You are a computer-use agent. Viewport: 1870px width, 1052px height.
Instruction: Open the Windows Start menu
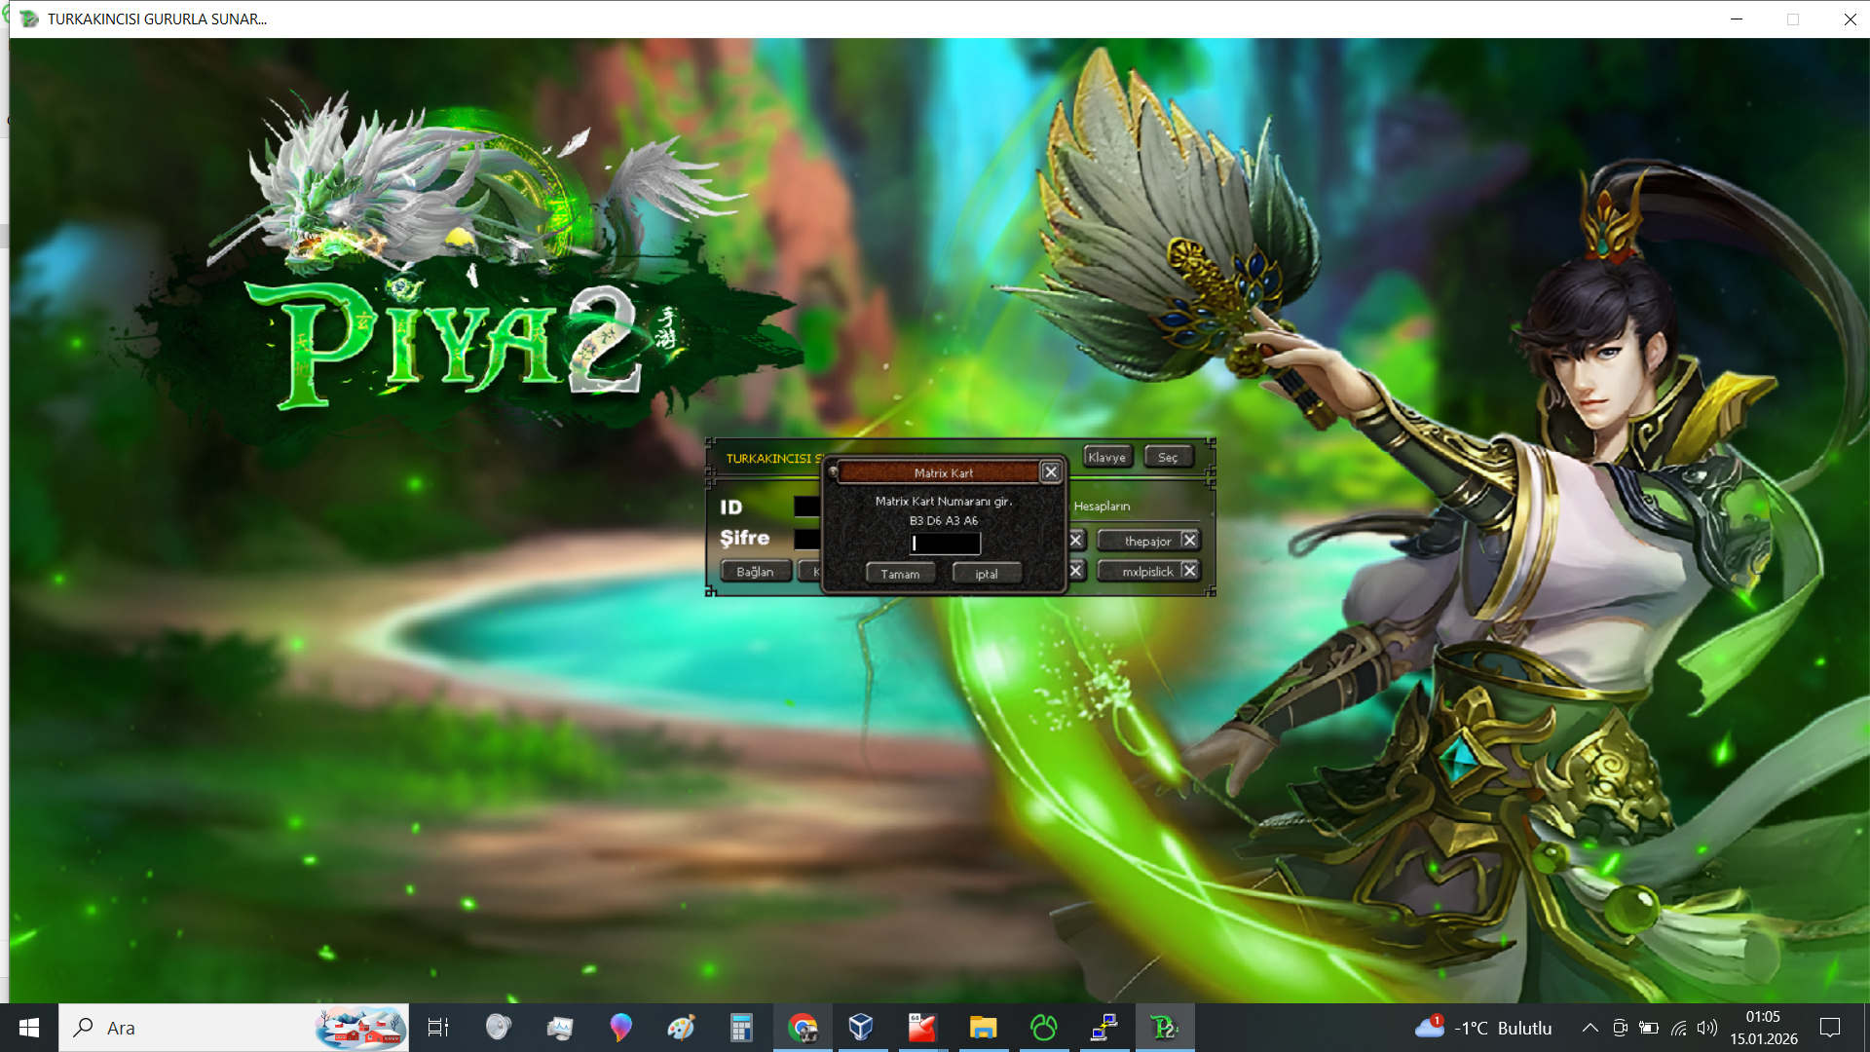click(29, 1028)
